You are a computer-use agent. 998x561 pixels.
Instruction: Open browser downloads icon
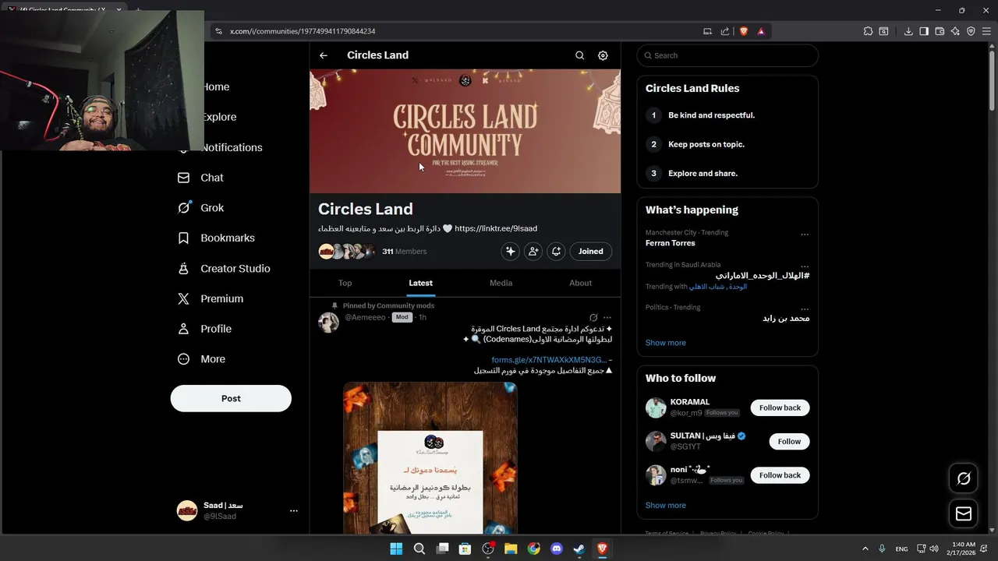908,31
